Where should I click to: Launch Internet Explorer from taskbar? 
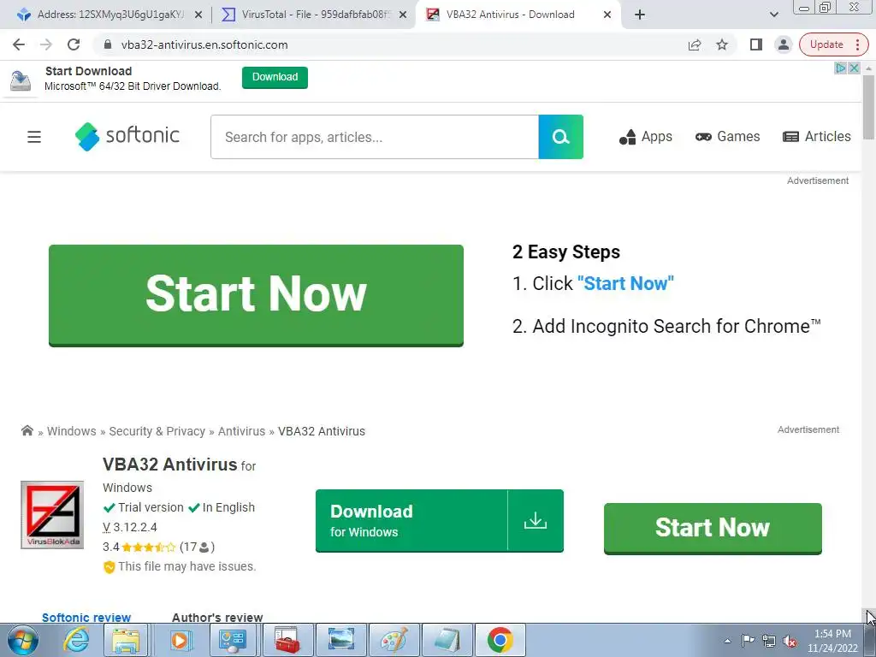tap(76, 640)
